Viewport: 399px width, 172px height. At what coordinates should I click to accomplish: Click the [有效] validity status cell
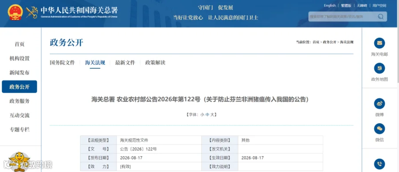(159, 167)
